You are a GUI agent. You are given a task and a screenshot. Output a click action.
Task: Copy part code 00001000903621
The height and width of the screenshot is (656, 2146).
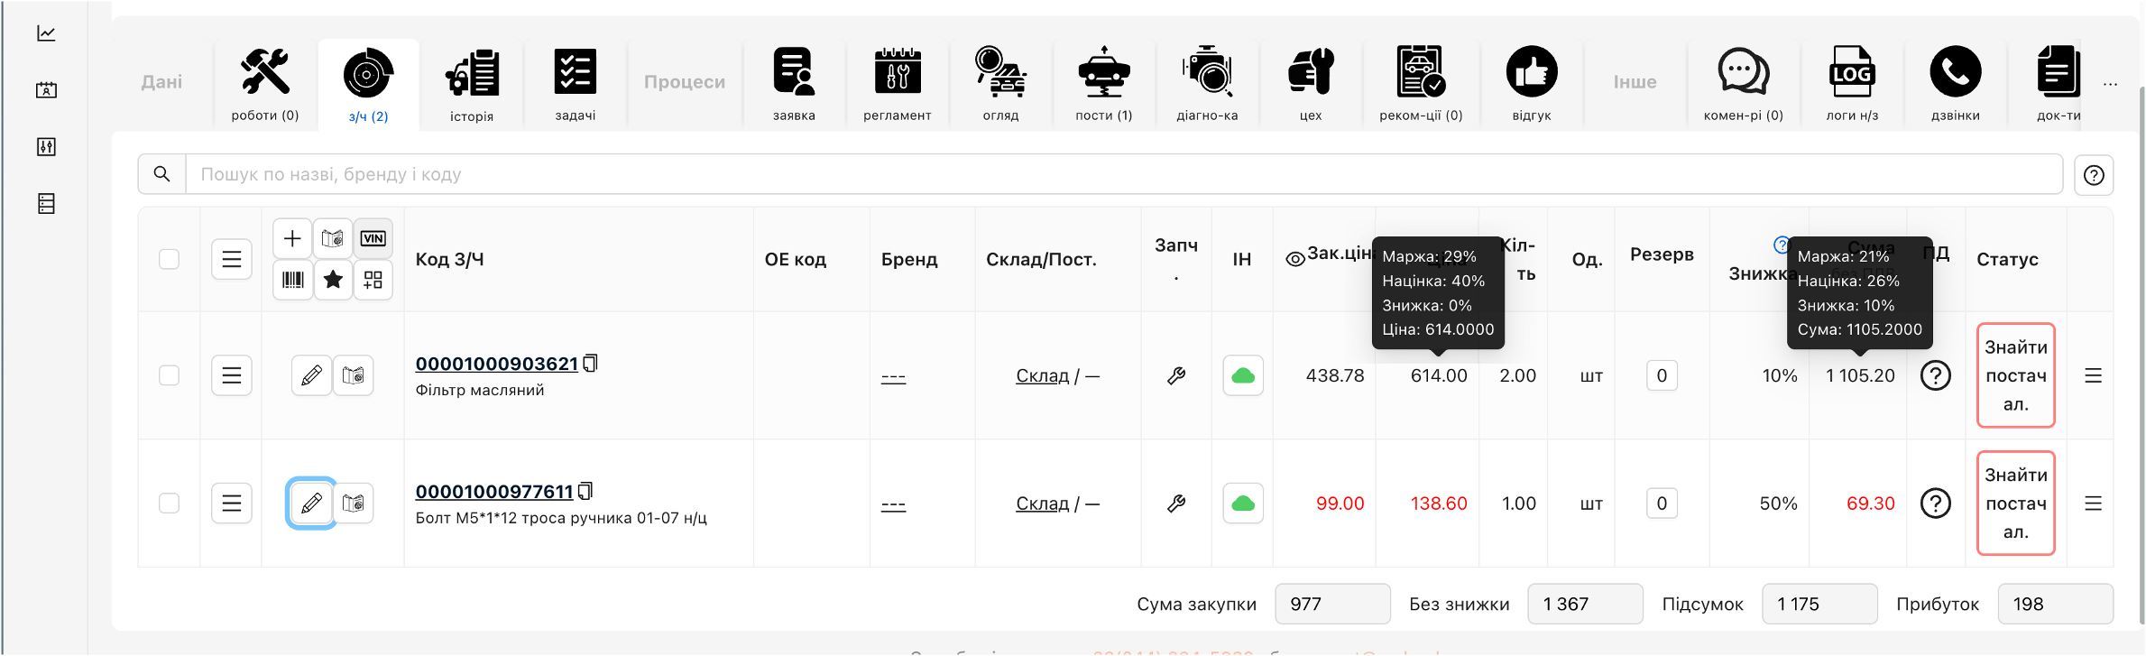[x=591, y=364]
